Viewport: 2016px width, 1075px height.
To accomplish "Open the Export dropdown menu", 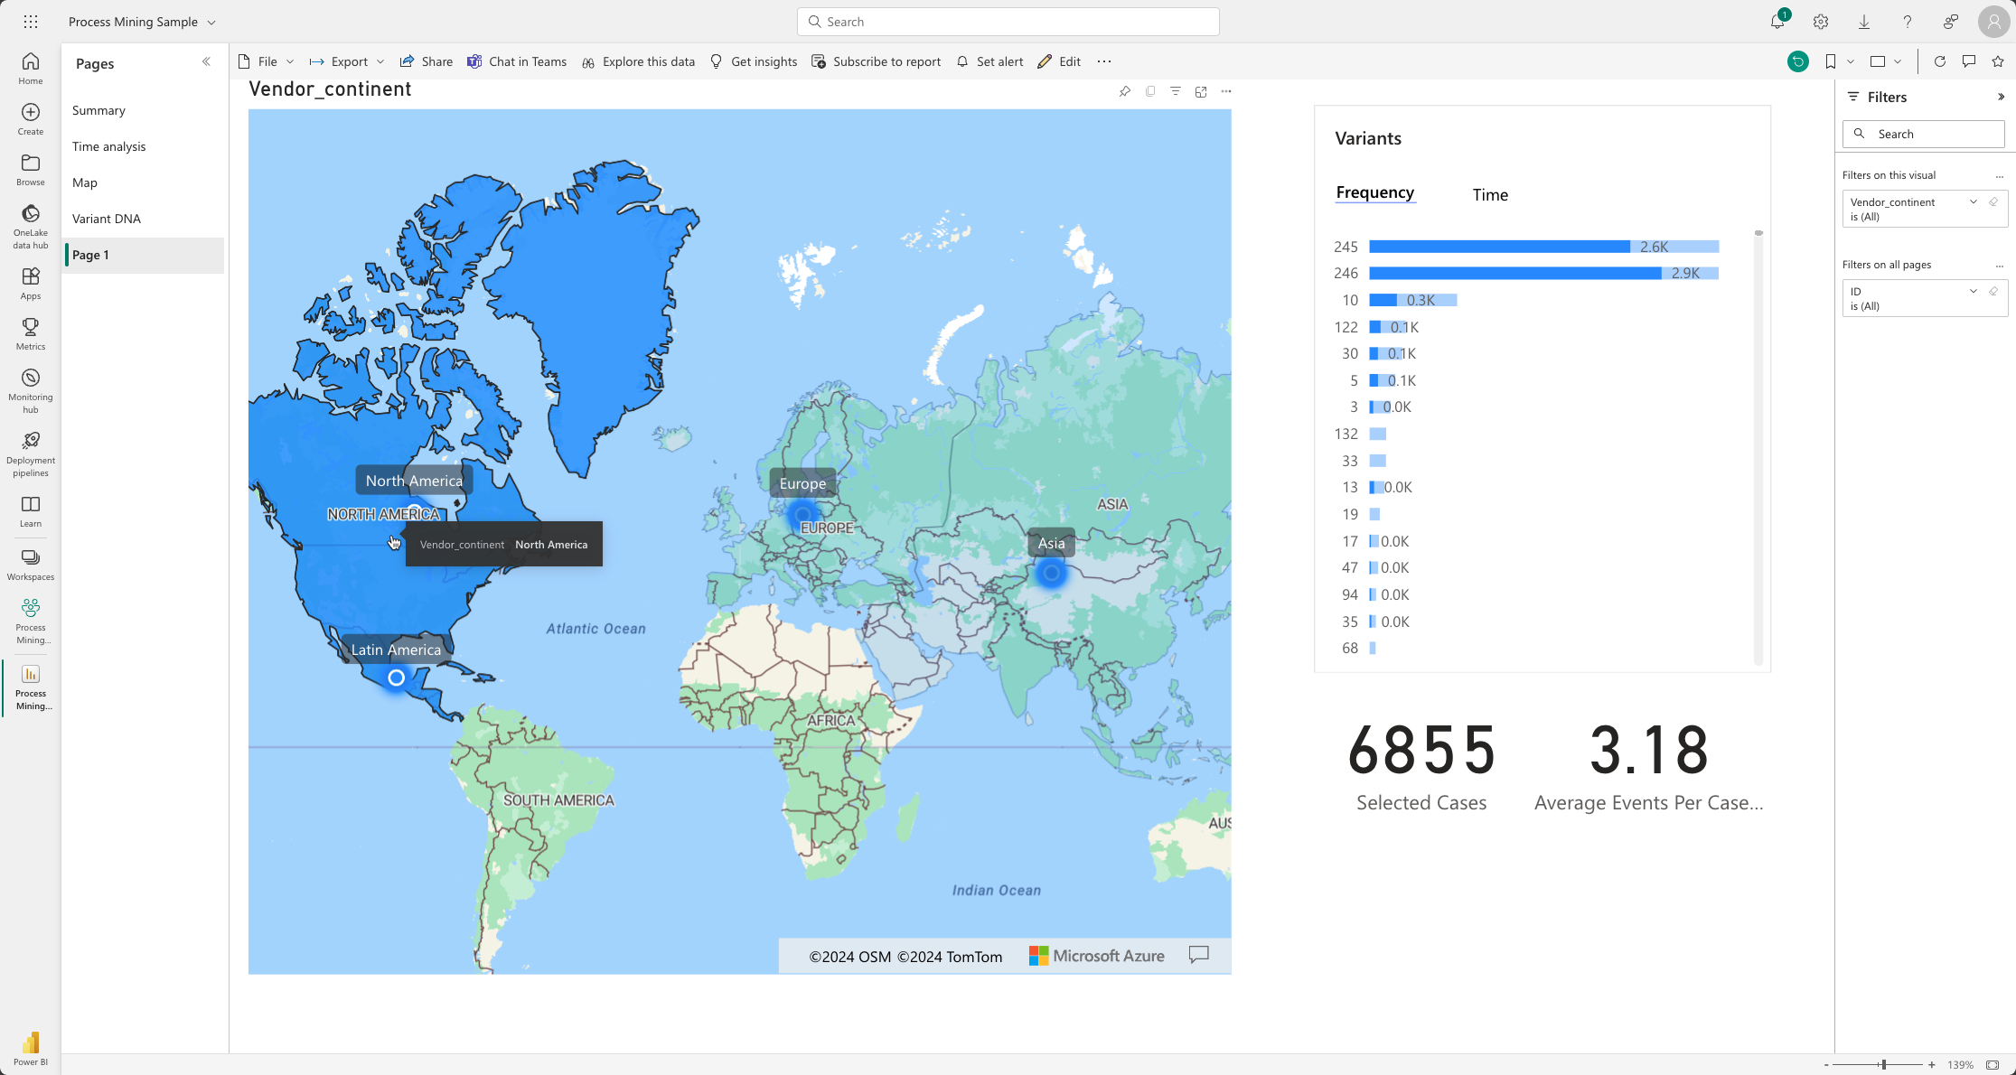I will pyautogui.click(x=348, y=61).
